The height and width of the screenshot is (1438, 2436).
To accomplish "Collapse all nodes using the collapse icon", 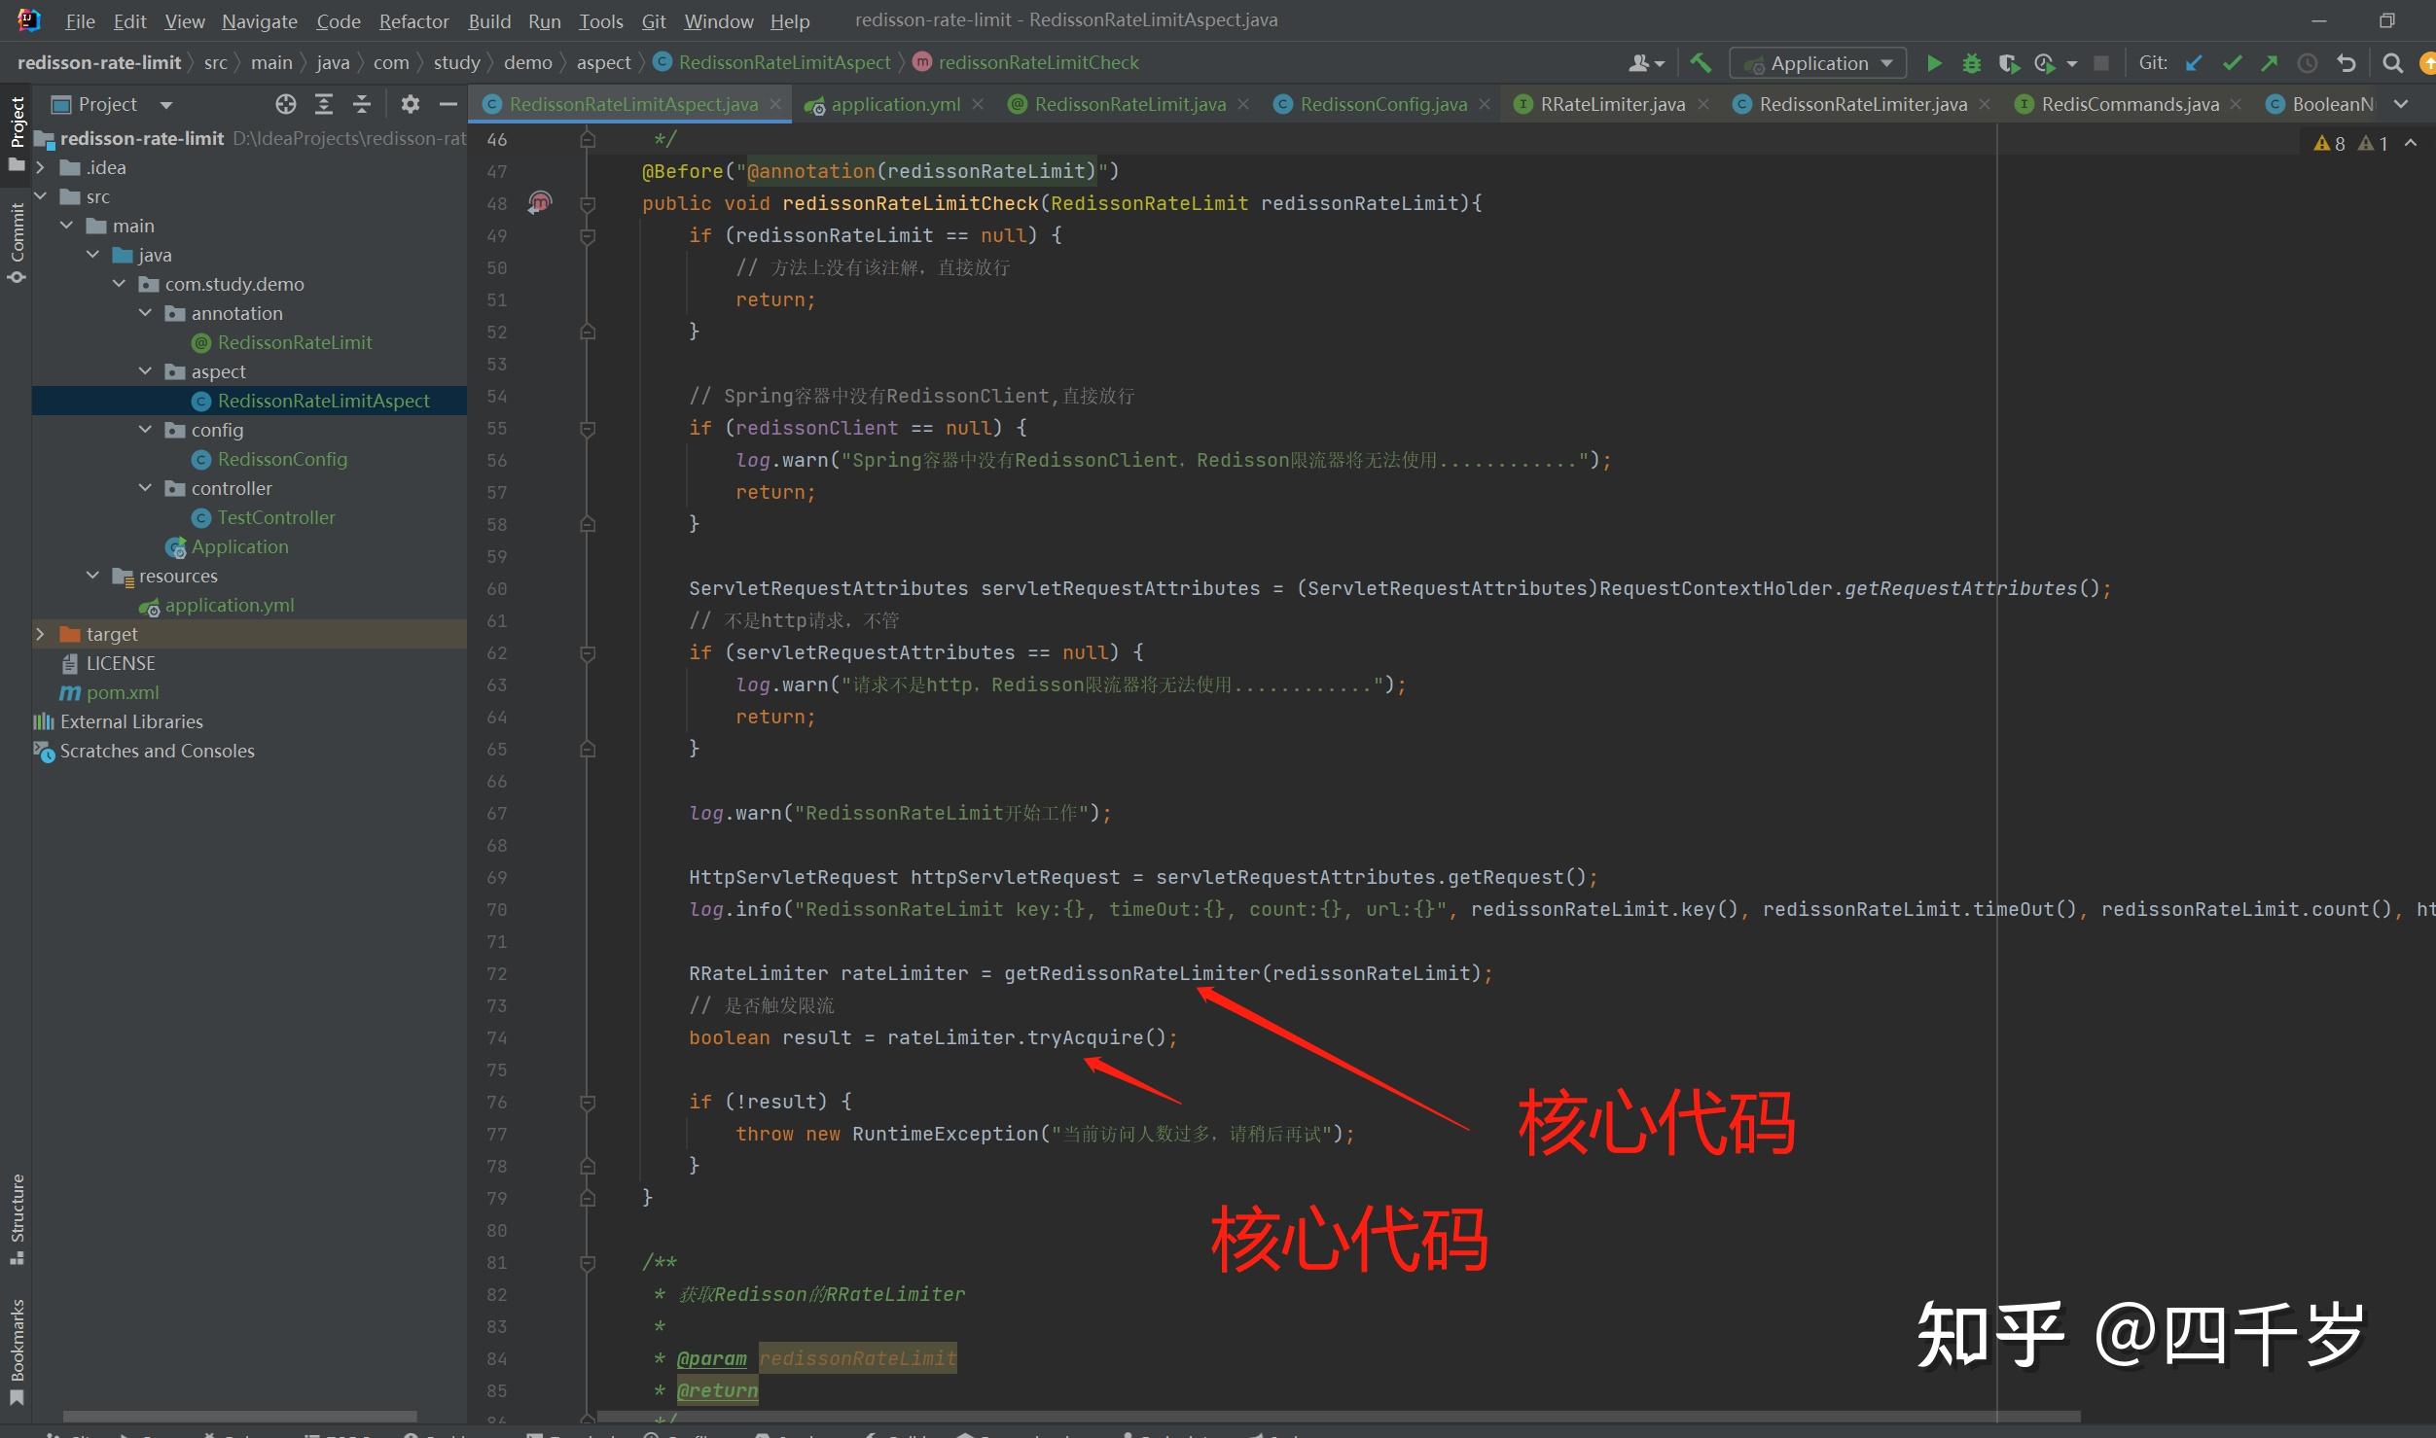I will click(x=361, y=104).
